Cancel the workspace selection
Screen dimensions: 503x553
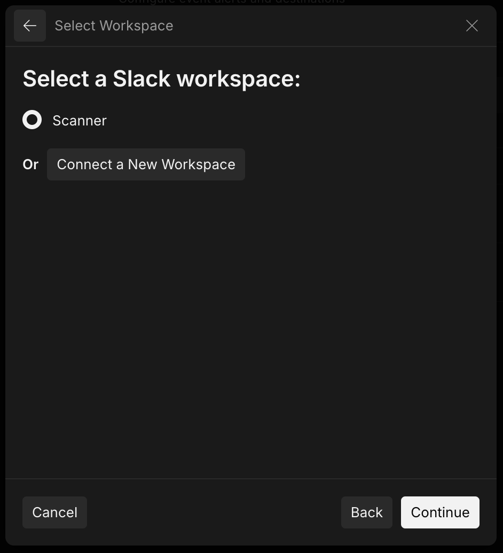[x=54, y=512]
